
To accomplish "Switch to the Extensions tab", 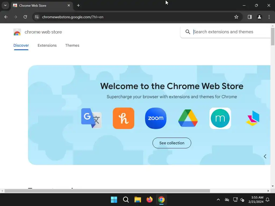I will click(47, 45).
